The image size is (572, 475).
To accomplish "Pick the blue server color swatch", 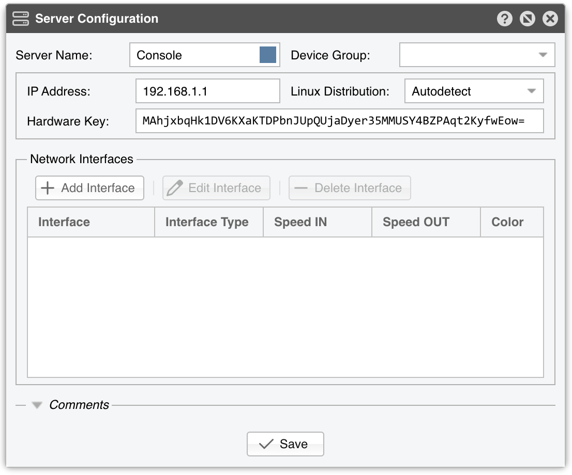I will (268, 55).
